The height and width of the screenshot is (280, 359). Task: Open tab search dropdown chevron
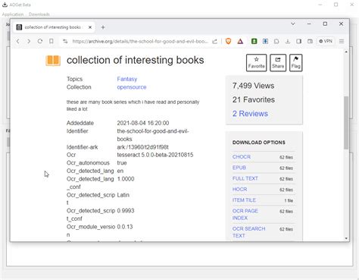[293, 24]
